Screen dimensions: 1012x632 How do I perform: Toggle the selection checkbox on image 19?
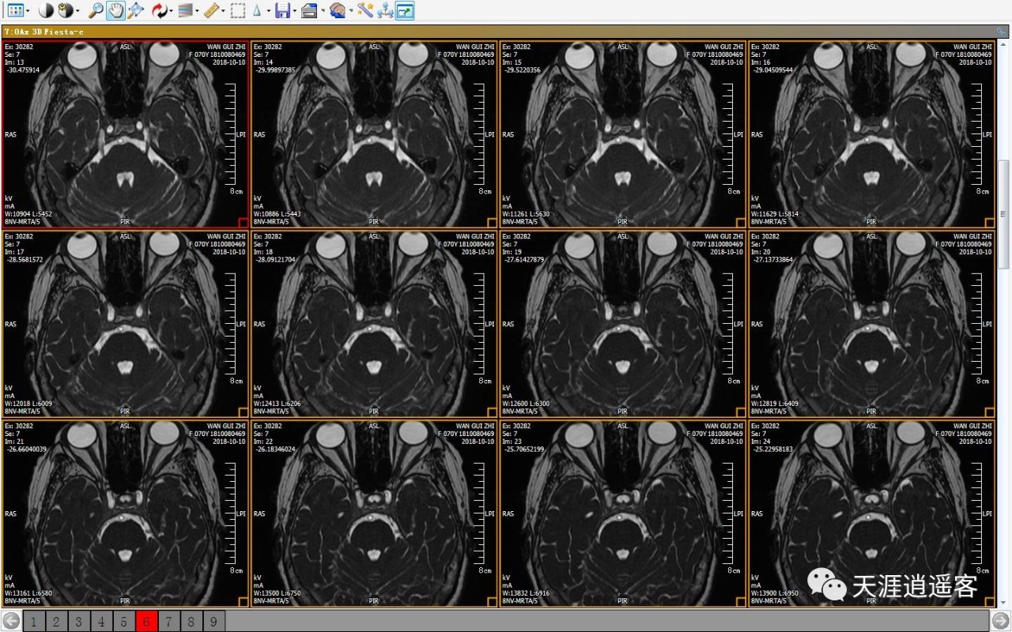click(x=741, y=412)
